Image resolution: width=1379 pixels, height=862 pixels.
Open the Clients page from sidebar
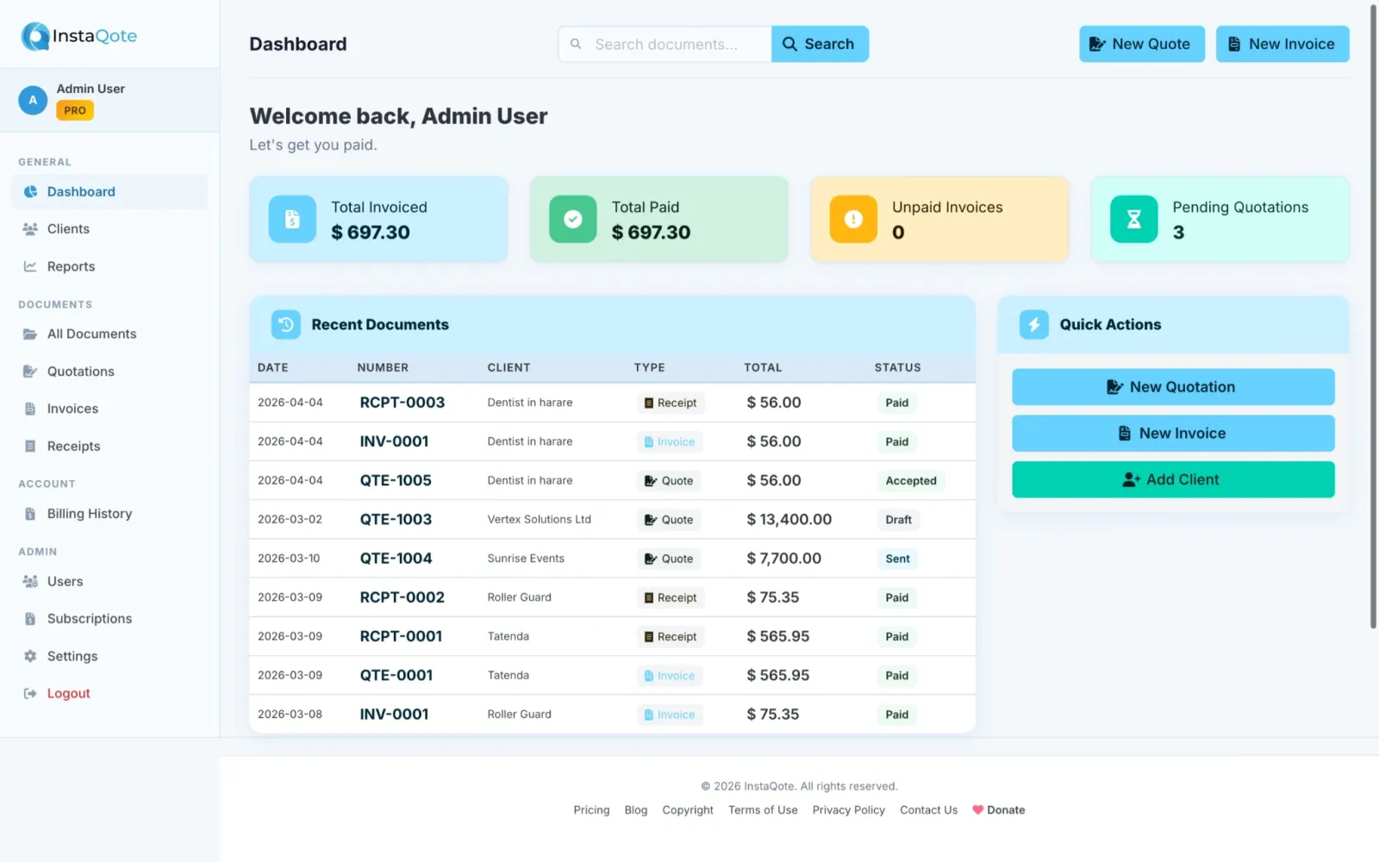[68, 229]
